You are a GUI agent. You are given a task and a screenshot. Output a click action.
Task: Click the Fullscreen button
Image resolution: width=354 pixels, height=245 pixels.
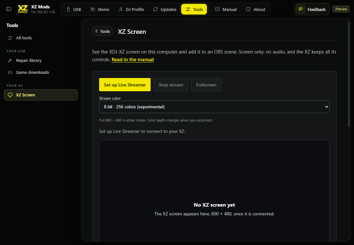coord(206,84)
